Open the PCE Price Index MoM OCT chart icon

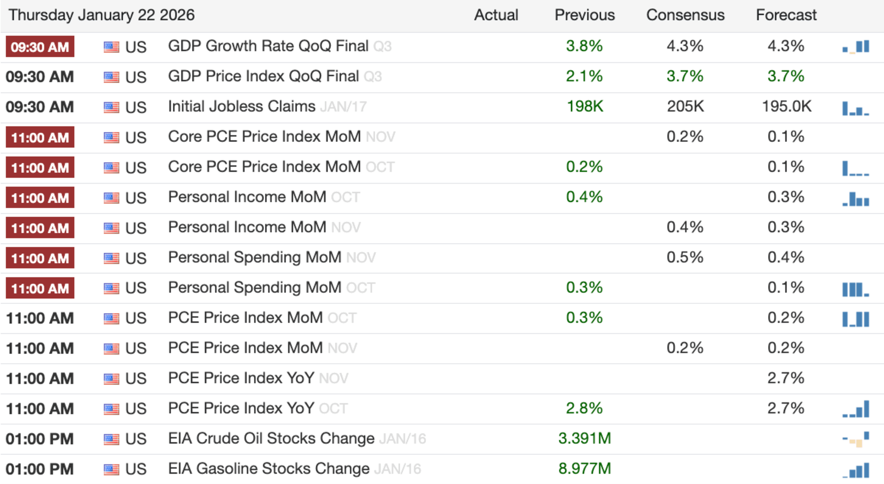856,319
